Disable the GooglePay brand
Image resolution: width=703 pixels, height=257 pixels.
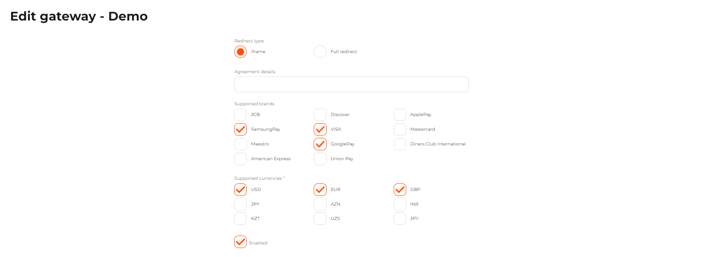coord(320,144)
